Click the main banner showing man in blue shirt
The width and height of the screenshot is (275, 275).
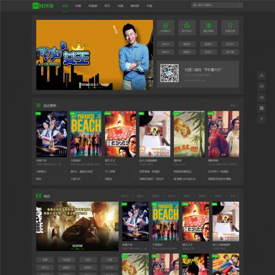coord(95,55)
